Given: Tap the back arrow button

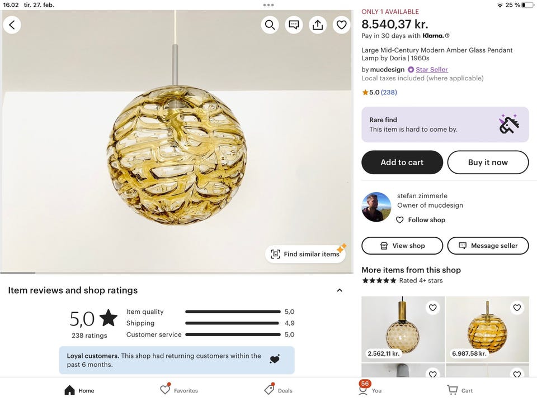Looking at the screenshot, I should click(x=12, y=25).
